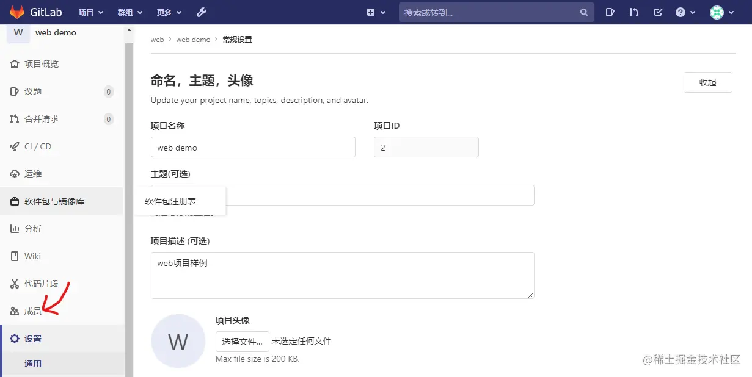Click the 项目概览 home icon
Screen dimensions: 752x377
15,64
